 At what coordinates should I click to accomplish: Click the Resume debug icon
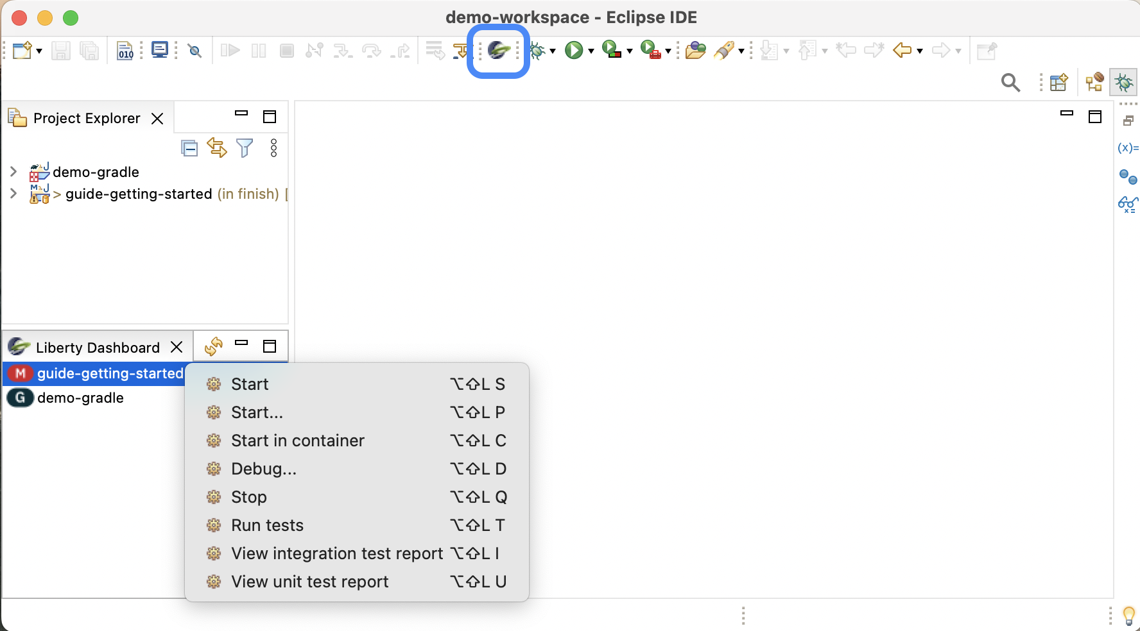(x=230, y=50)
